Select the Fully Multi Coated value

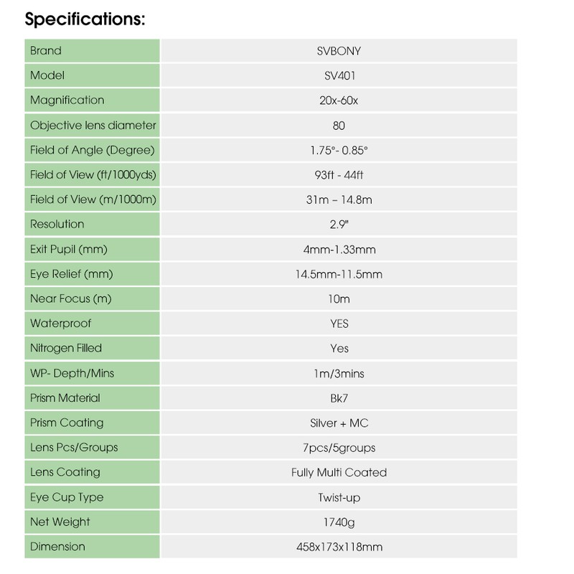click(339, 472)
